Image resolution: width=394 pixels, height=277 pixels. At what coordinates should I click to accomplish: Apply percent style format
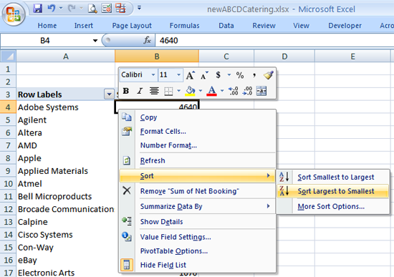[x=240, y=75]
